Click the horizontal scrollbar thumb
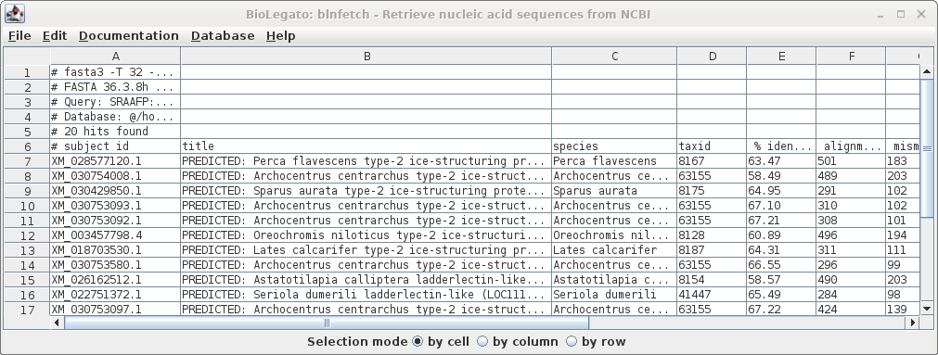Screen dimensions: 938x355 tap(327, 323)
